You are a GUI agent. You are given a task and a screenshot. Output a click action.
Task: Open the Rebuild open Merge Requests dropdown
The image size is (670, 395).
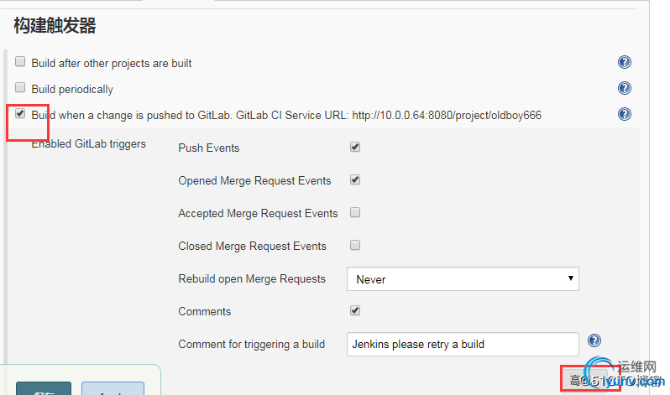[x=463, y=279]
